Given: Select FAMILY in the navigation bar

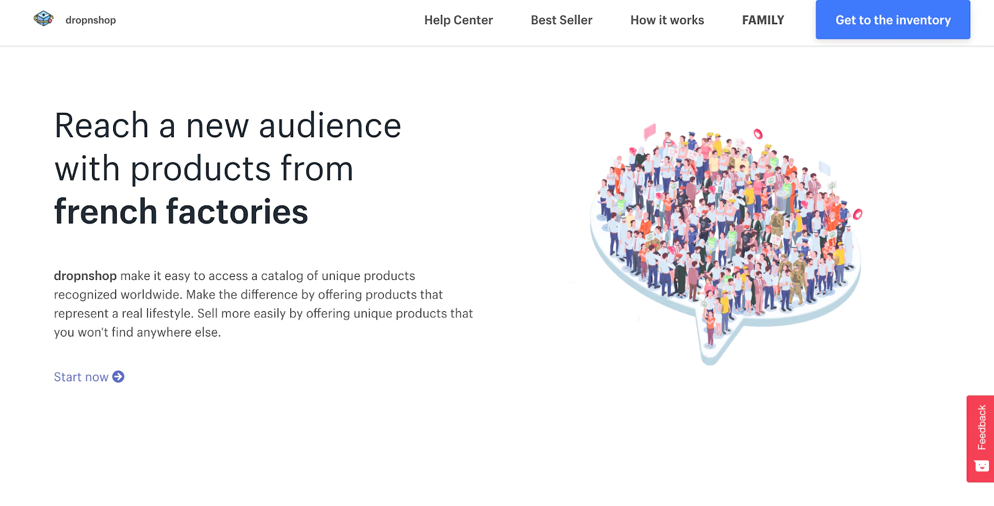Looking at the screenshot, I should click(x=763, y=20).
